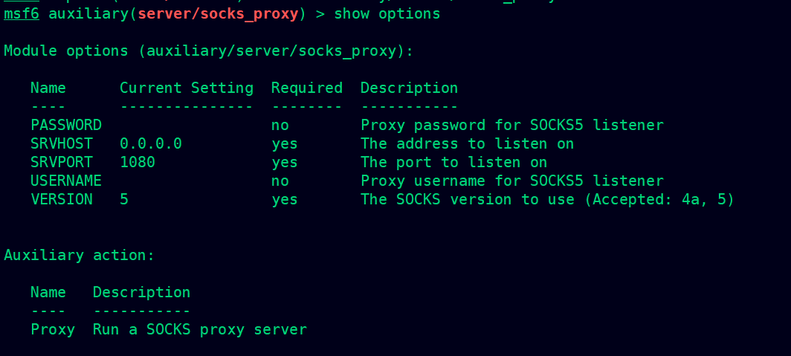Click the red server/socks_proxy module name
The image size is (791, 356).
218,14
